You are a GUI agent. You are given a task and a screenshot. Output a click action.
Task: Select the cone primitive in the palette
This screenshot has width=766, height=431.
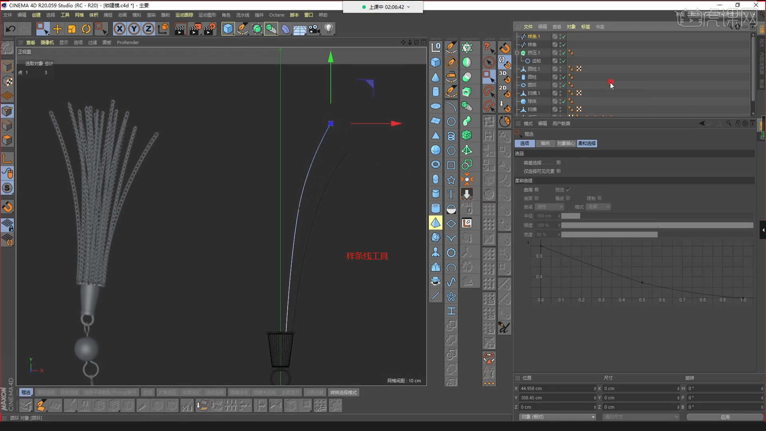[x=436, y=77]
